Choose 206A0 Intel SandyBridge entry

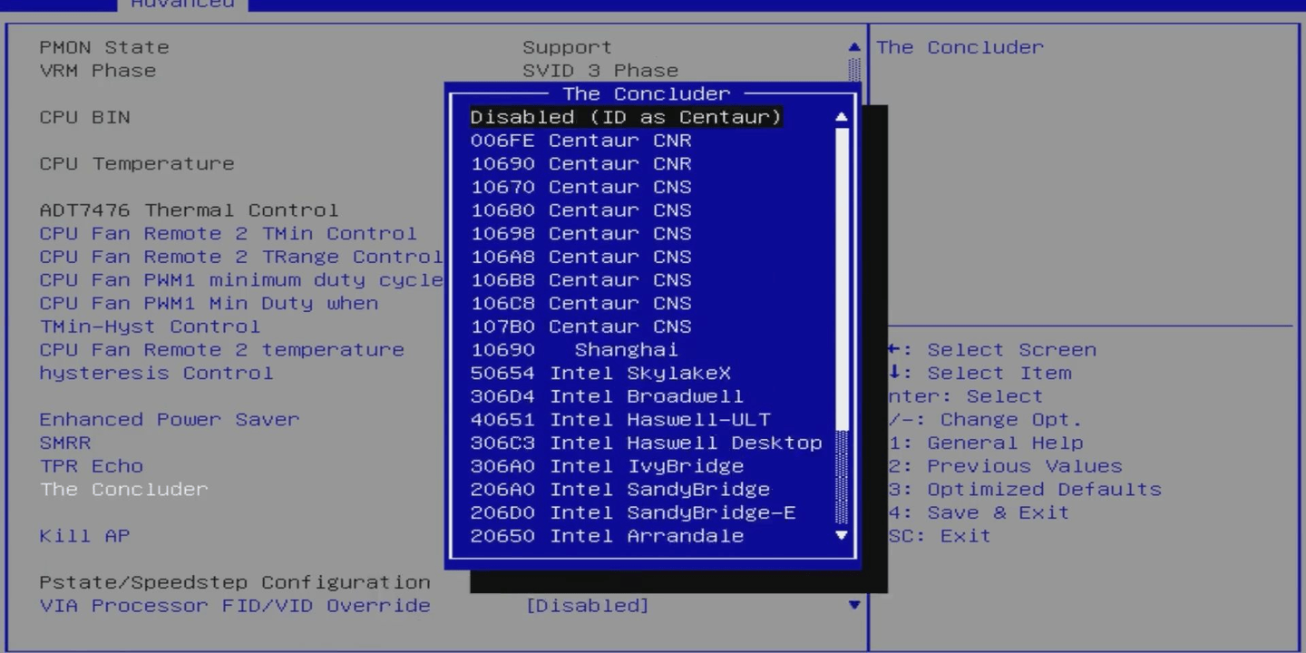click(x=619, y=490)
